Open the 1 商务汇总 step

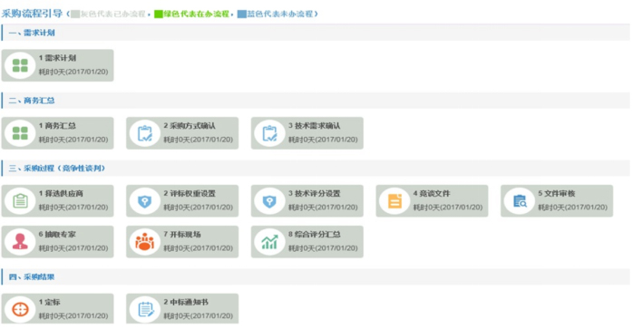tap(57, 133)
